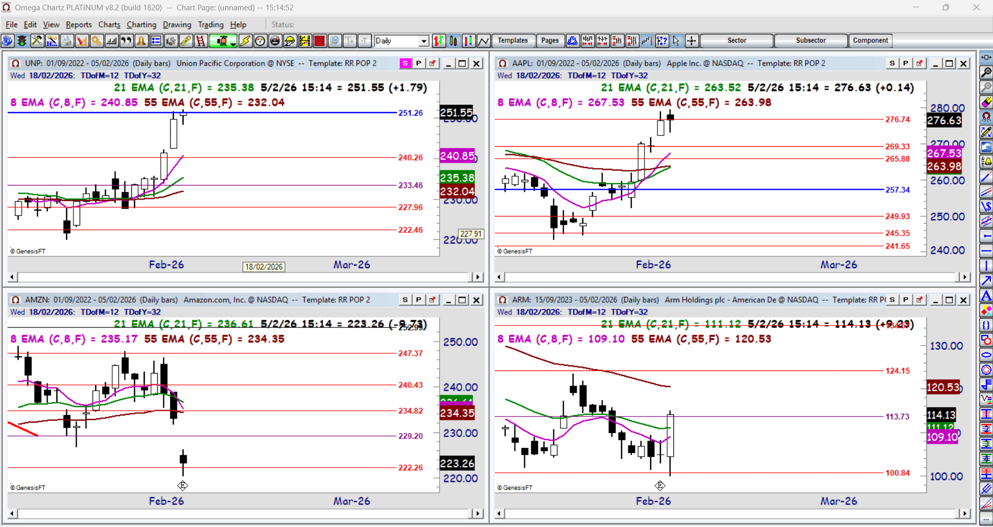This screenshot has width=993, height=527.
Task: Switch to HLC bar chart style
Action: pos(469,41)
